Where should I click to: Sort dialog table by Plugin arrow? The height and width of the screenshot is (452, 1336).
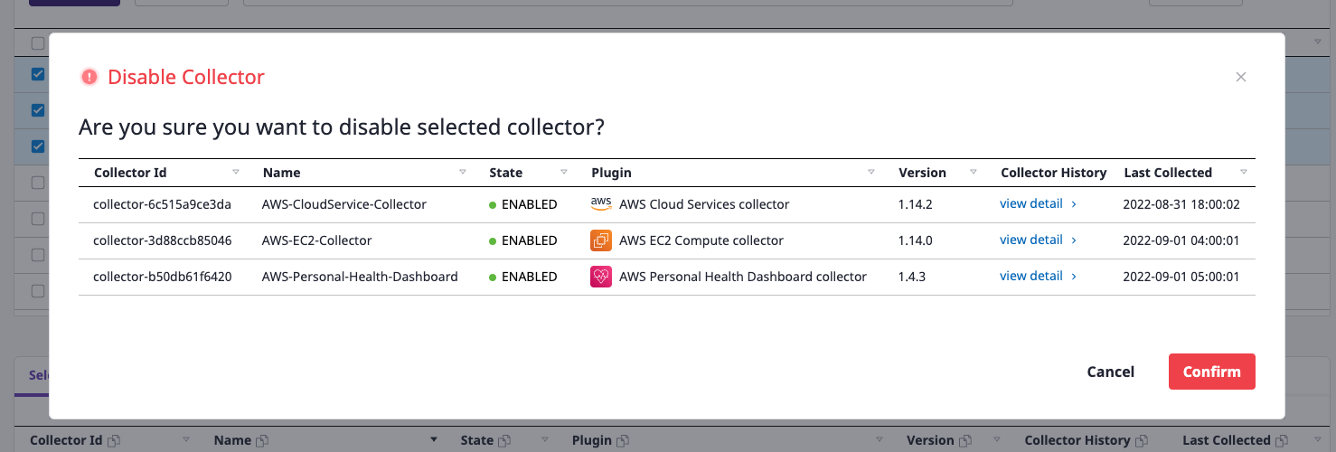click(x=871, y=172)
